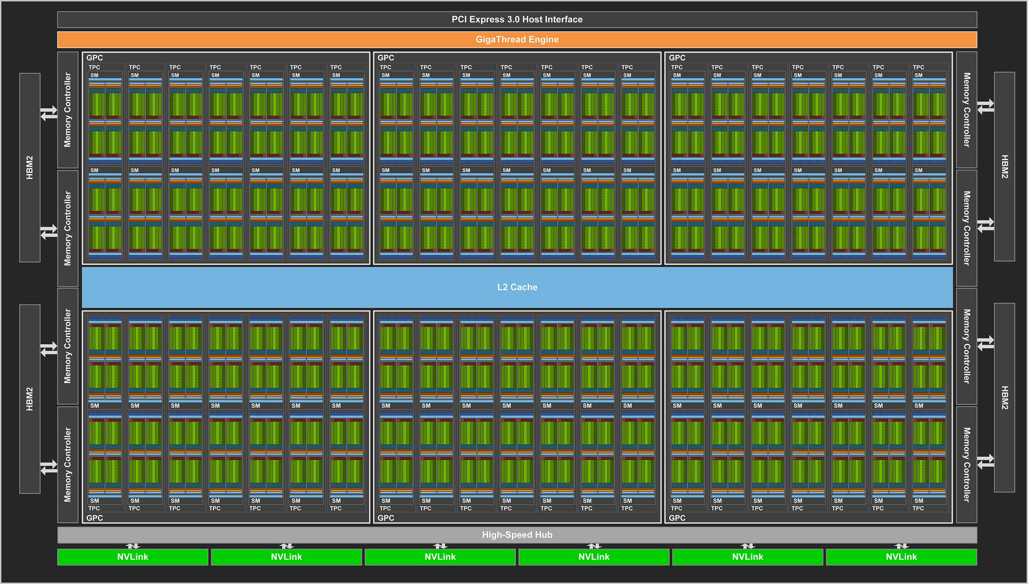Click the leftmost green NVLink block
The height and width of the screenshot is (584, 1028).
coord(132,557)
